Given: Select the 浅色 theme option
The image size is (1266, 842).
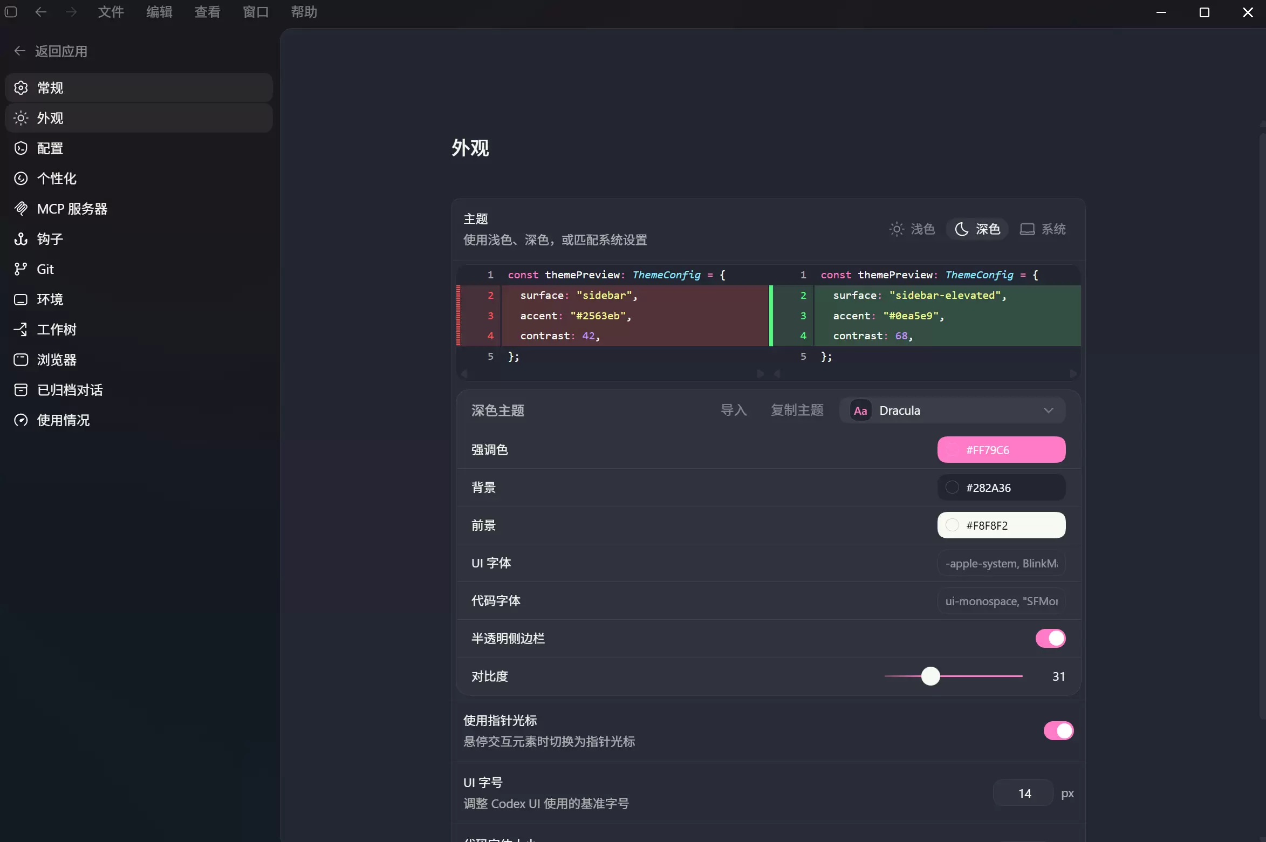Looking at the screenshot, I should click(912, 229).
